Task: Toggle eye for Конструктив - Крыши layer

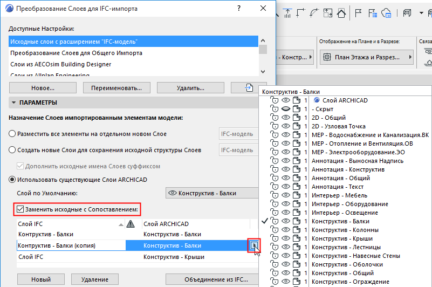Action: point(286,238)
